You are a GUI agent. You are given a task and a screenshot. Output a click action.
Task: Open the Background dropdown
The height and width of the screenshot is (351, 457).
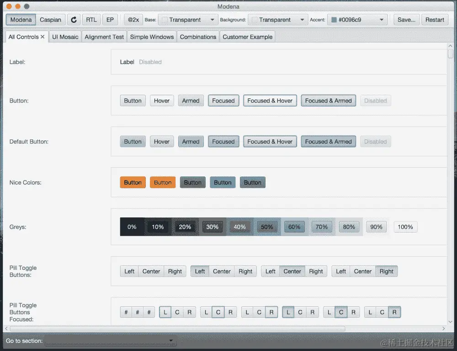pos(278,20)
